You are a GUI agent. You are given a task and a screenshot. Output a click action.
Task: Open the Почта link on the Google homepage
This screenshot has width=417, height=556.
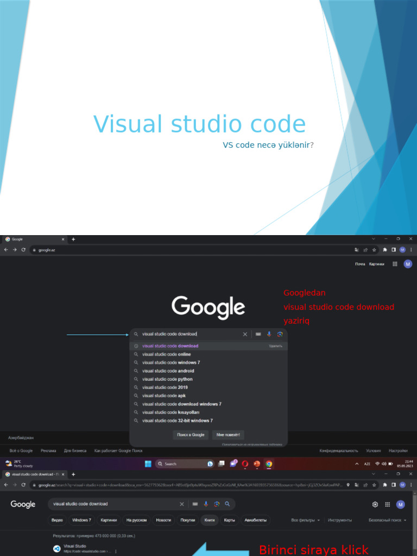click(x=360, y=264)
